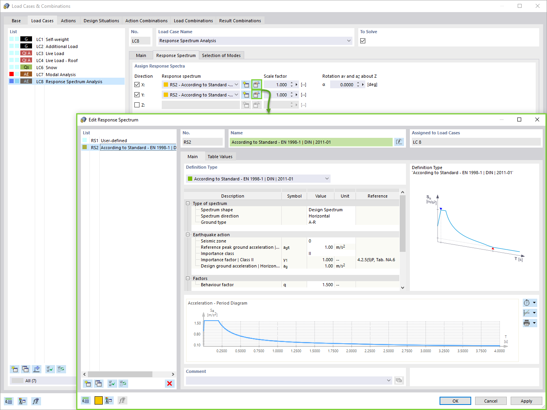Select LC7 Modal Analysis in list
The width and height of the screenshot is (547, 410).
pyautogui.click(x=66, y=75)
